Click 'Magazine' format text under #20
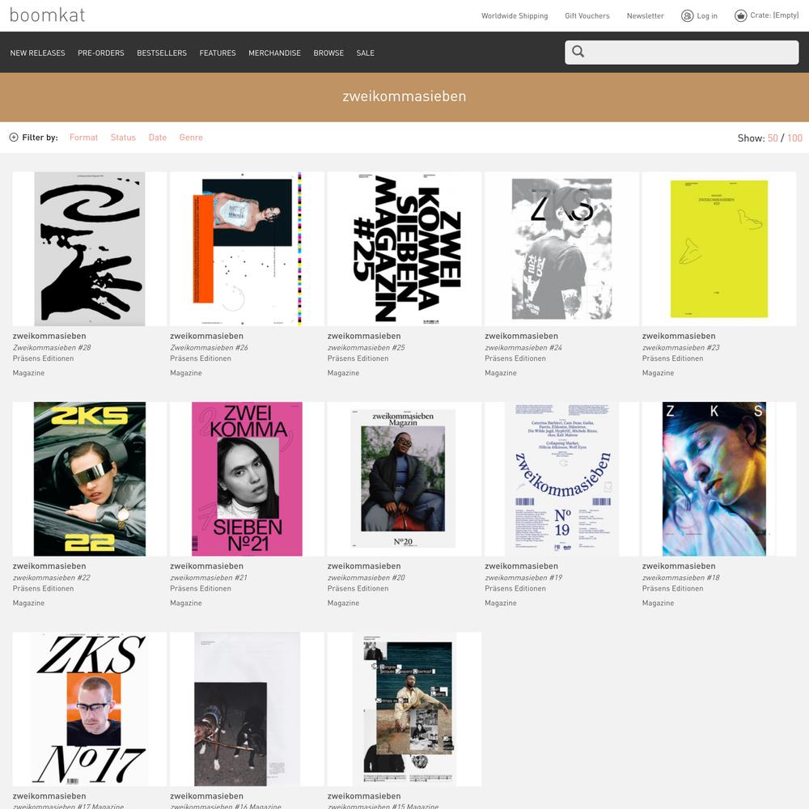The width and height of the screenshot is (809, 809). click(x=344, y=604)
